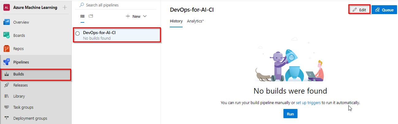This screenshot has width=398, height=124.
Task: Click the 'No builds found' subtitle text
Action: 97,38
